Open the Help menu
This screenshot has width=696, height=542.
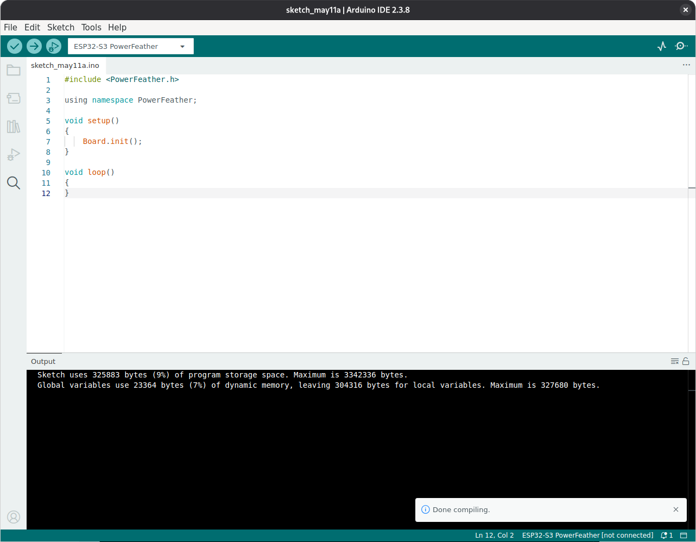coord(117,27)
